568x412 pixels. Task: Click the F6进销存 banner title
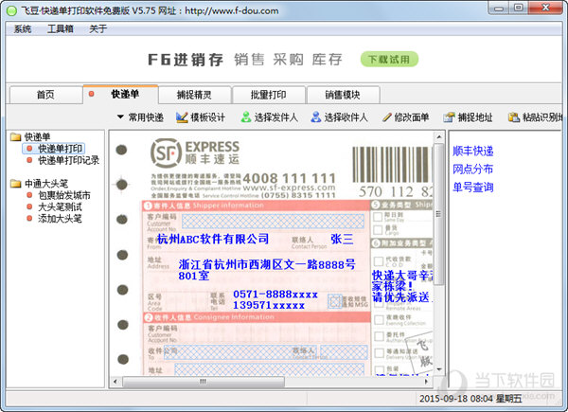tap(186, 60)
